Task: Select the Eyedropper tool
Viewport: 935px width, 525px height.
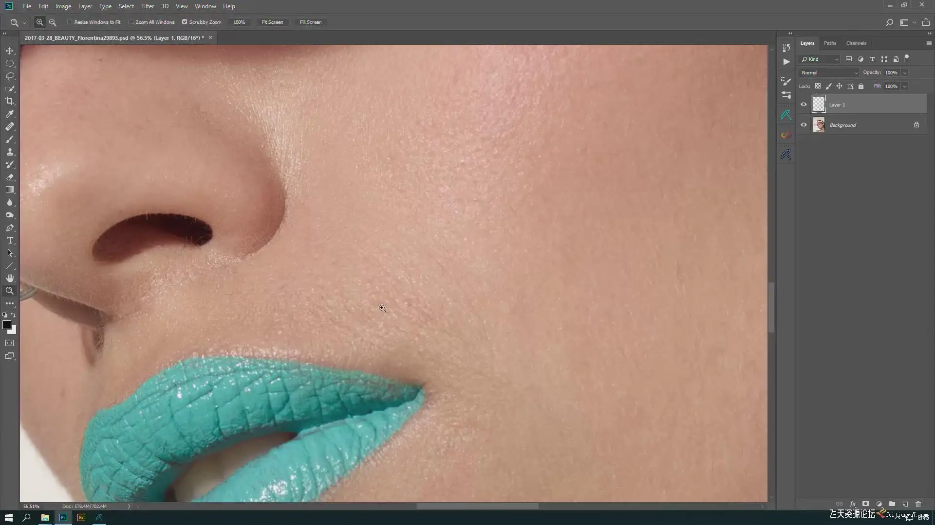Action: [x=10, y=114]
